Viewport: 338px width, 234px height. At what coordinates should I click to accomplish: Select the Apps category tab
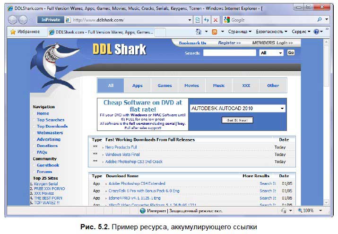point(138,86)
